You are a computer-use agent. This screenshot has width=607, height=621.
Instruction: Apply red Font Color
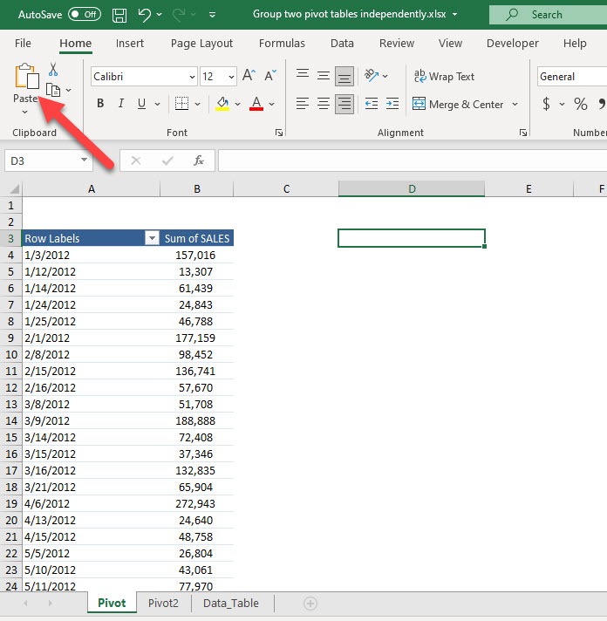(x=256, y=104)
